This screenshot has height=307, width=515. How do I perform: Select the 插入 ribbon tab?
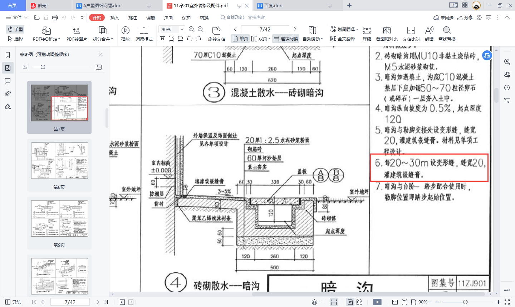pyautogui.click(x=114, y=17)
